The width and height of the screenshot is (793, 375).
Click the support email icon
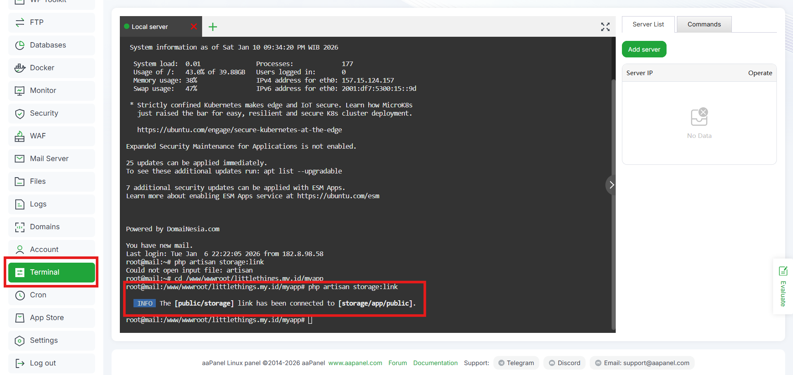(598, 363)
